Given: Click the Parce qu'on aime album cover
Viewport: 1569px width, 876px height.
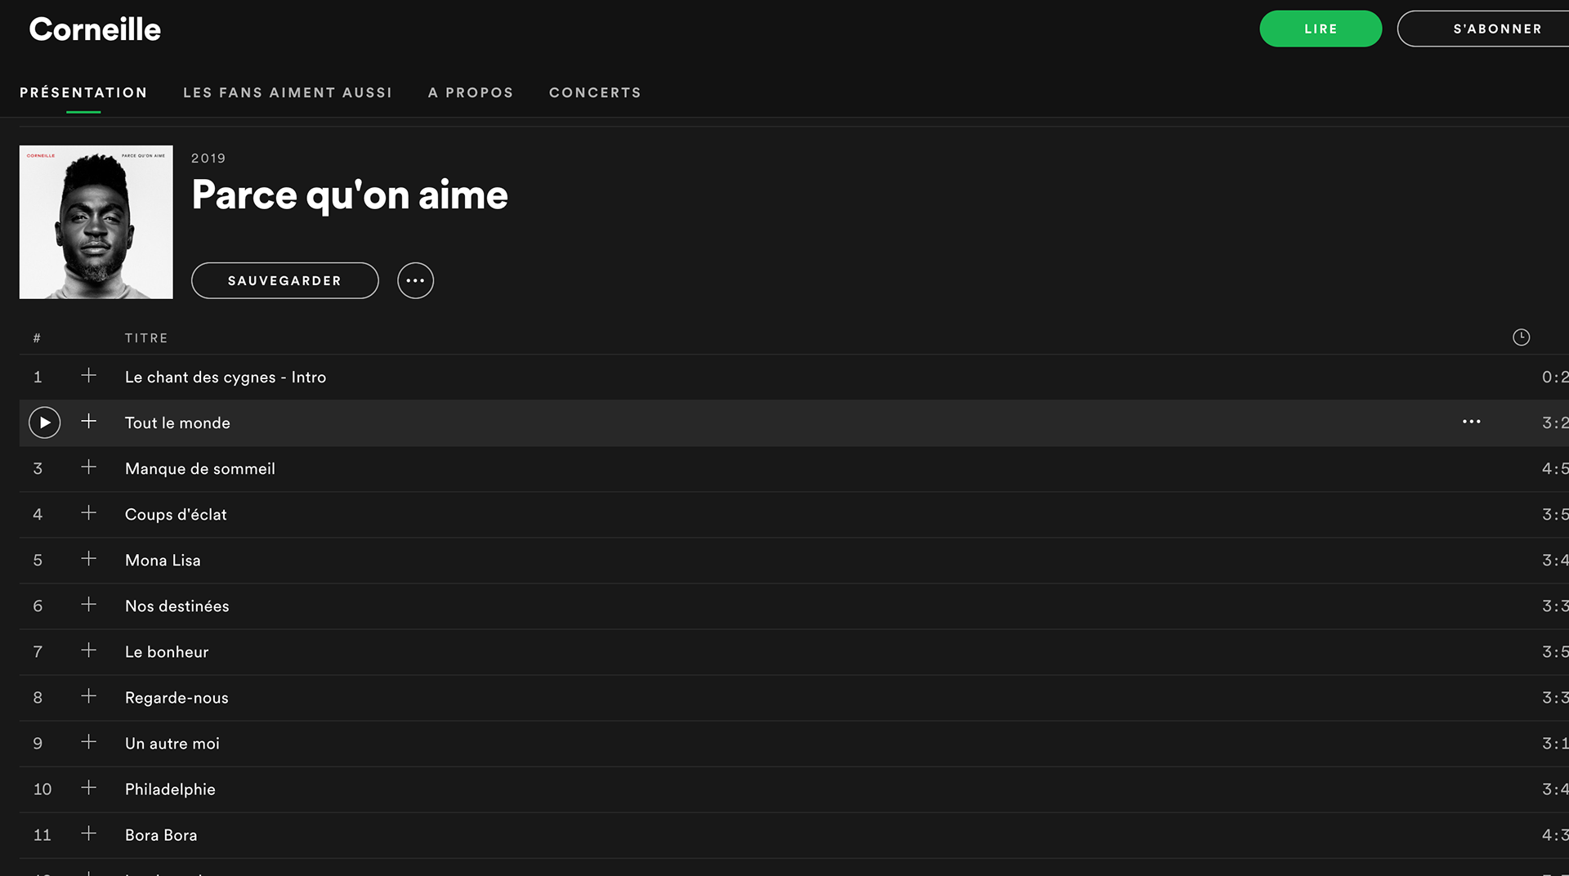Looking at the screenshot, I should tap(96, 222).
